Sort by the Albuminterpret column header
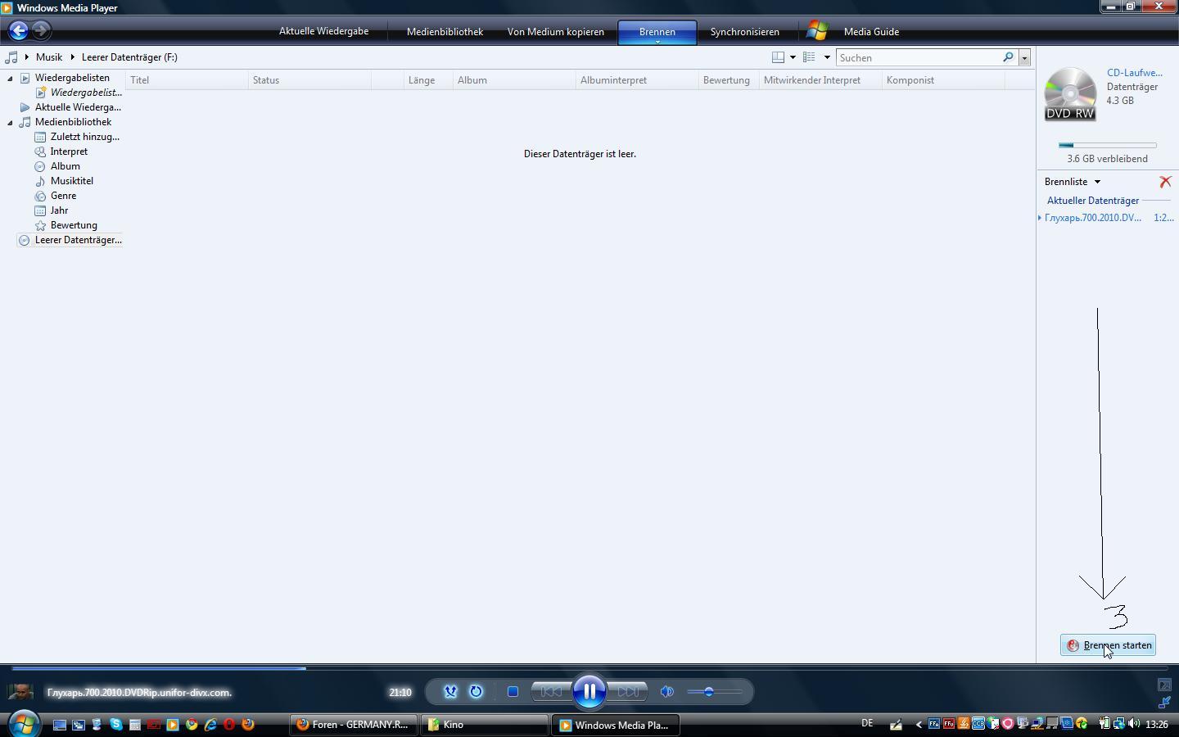The height and width of the screenshot is (737, 1179). (x=637, y=80)
